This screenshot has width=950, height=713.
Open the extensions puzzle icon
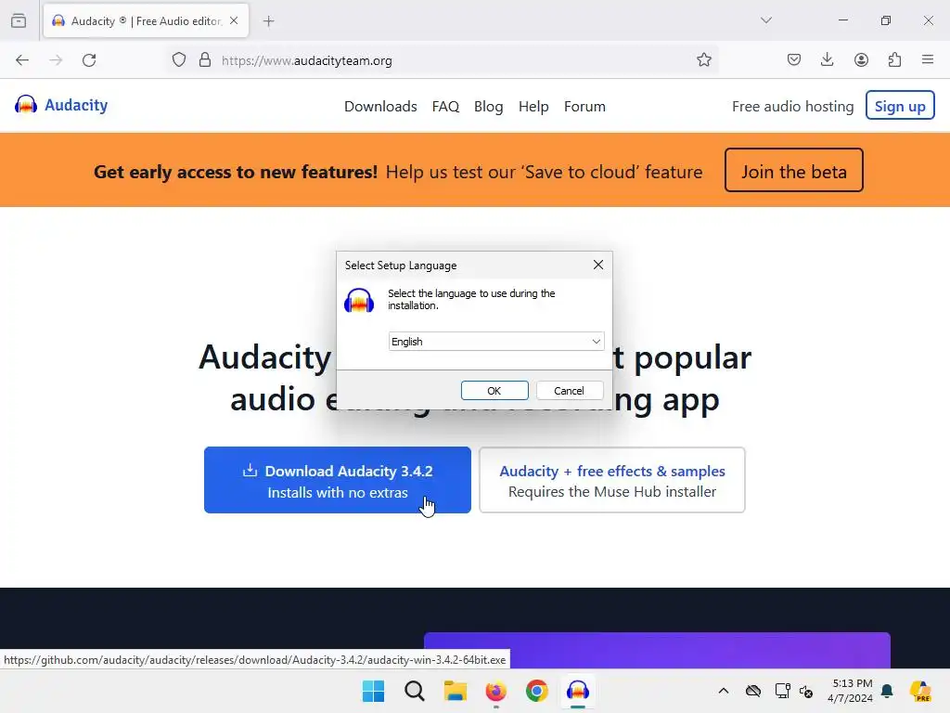click(x=895, y=60)
